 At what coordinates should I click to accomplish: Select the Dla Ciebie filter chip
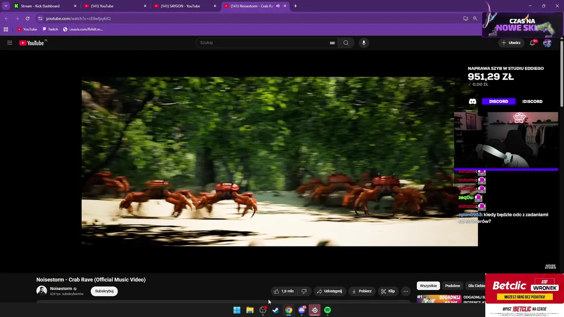(x=476, y=286)
